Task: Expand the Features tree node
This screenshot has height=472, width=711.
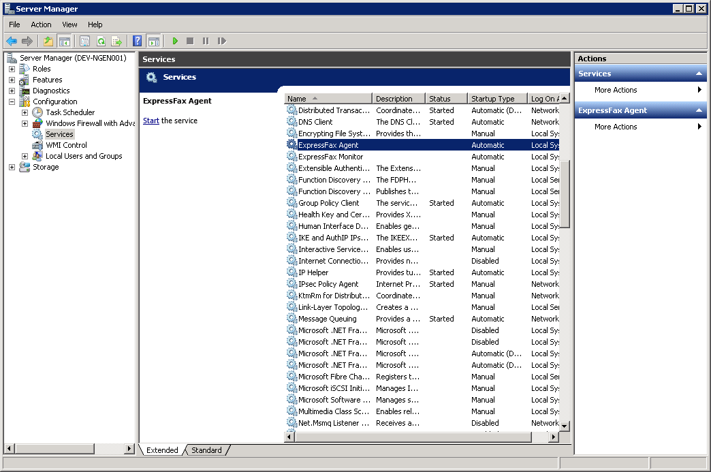Action: point(12,80)
